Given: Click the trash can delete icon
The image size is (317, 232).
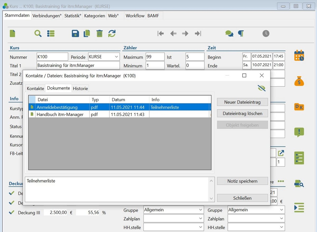Looking at the screenshot, I should tap(99, 33).
